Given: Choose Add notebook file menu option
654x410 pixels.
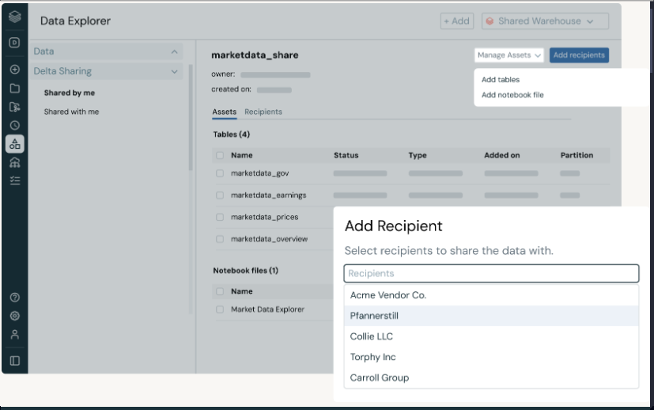Looking at the screenshot, I should [x=512, y=95].
